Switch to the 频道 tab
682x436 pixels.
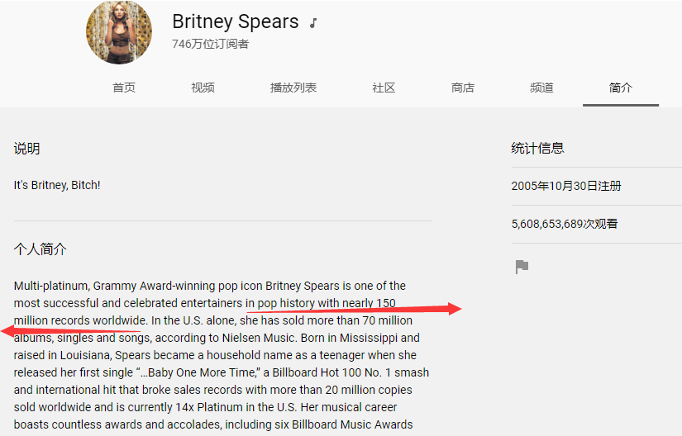click(x=541, y=88)
